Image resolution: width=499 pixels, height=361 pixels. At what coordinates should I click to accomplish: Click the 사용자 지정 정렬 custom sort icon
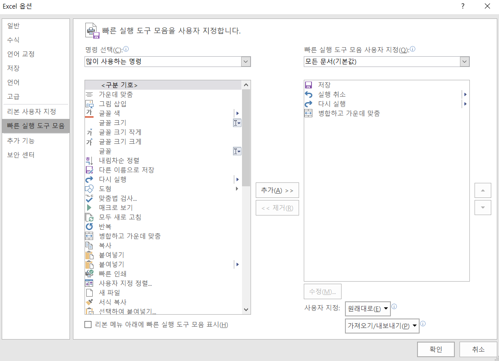tap(89, 283)
